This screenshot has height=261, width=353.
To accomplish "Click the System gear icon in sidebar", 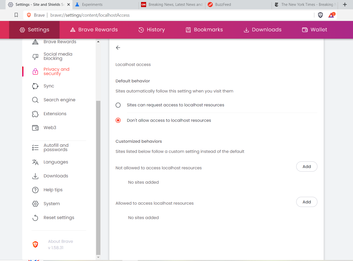I will (x=35, y=204).
